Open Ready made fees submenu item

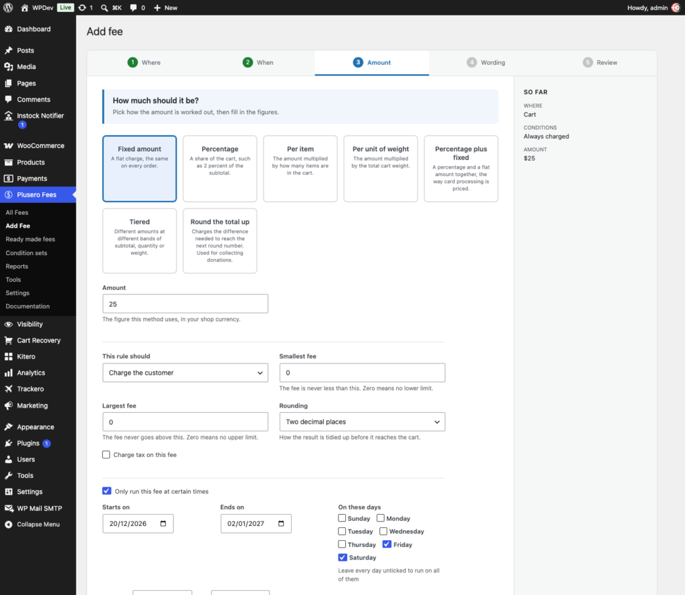tap(30, 239)
